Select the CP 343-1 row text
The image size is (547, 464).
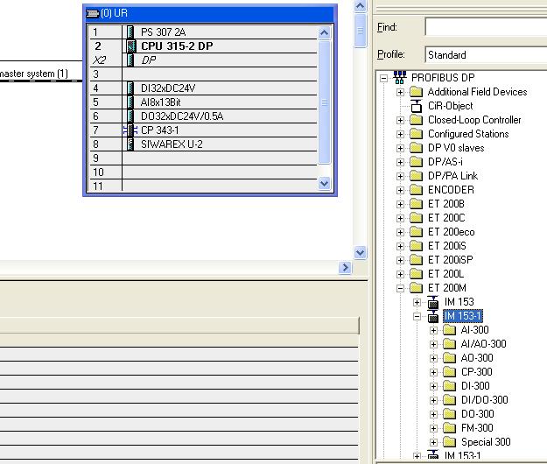(160, 130)
